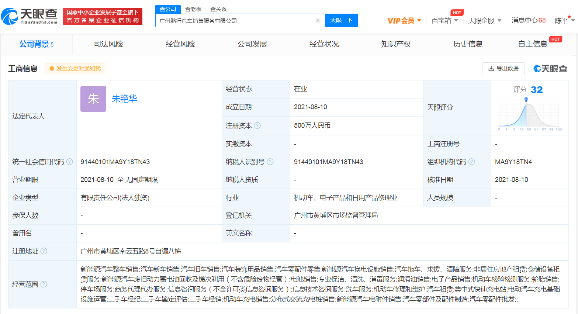Click the 天眼一下 search button

(341, 20)
